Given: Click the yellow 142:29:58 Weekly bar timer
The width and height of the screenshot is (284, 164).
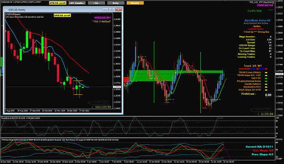Looking at the screenshot, I should [101, 107].
